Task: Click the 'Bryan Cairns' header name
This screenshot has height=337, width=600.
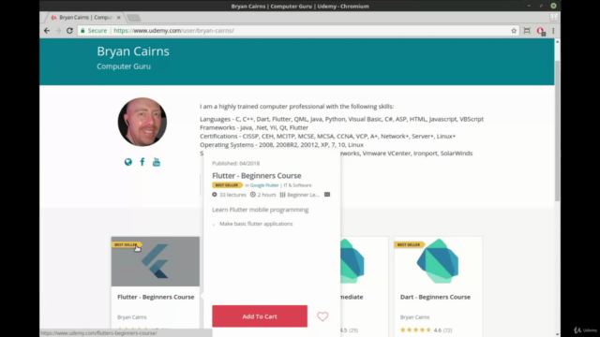Action: pos(133,51)
